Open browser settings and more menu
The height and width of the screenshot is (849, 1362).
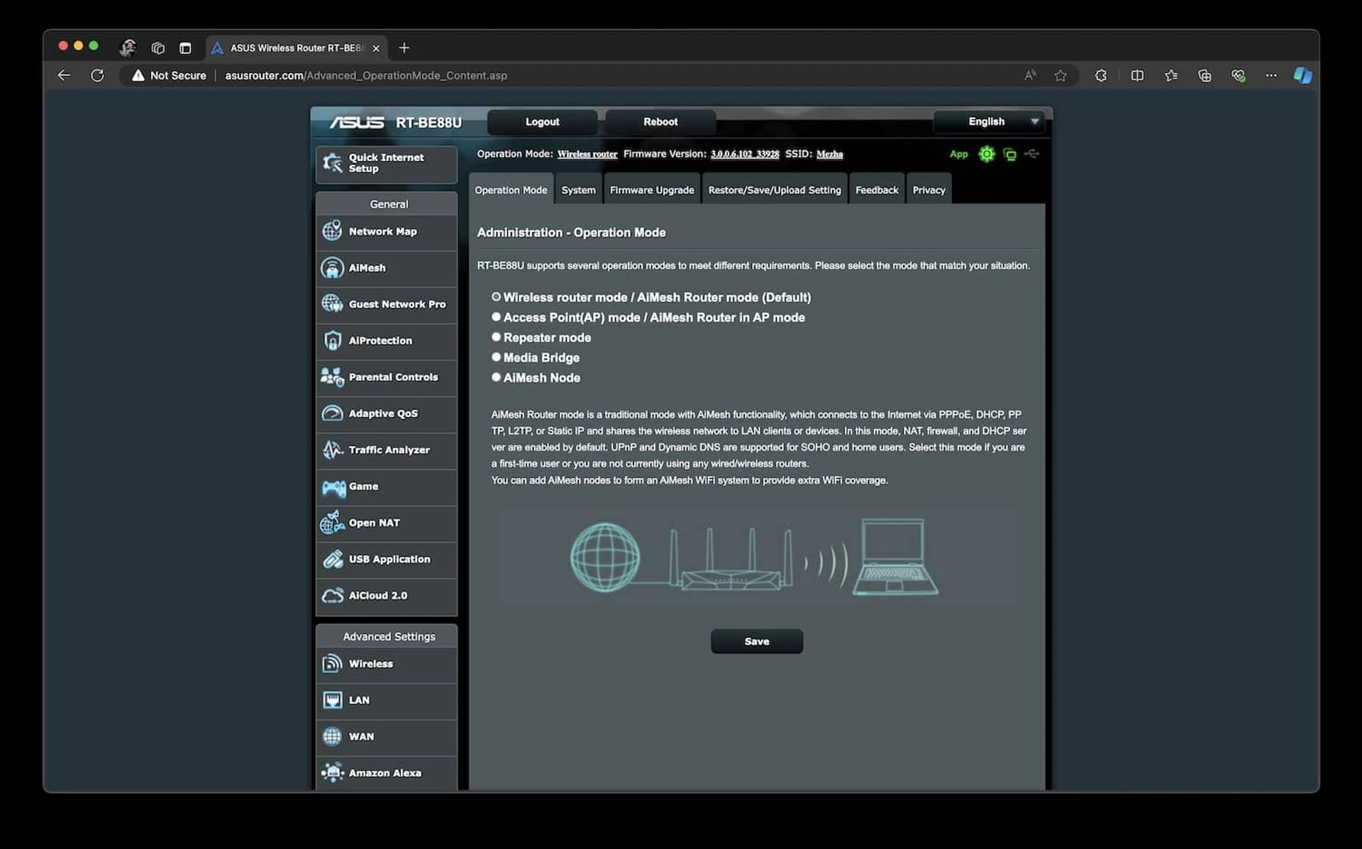pyautogui.click(x=1270, y=75)
